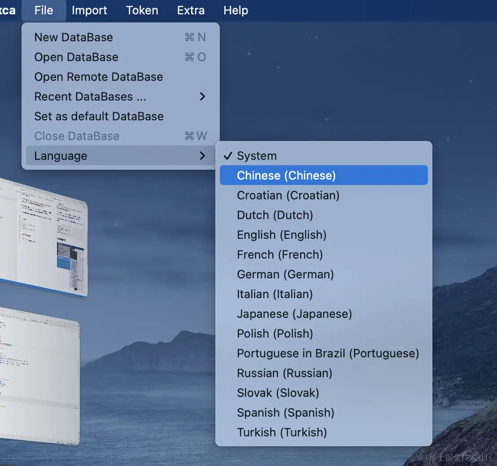The height and width of the screenshot is (466, 497).
Task: Expand Recent DataBases submenu
Action: coord(121,97)
